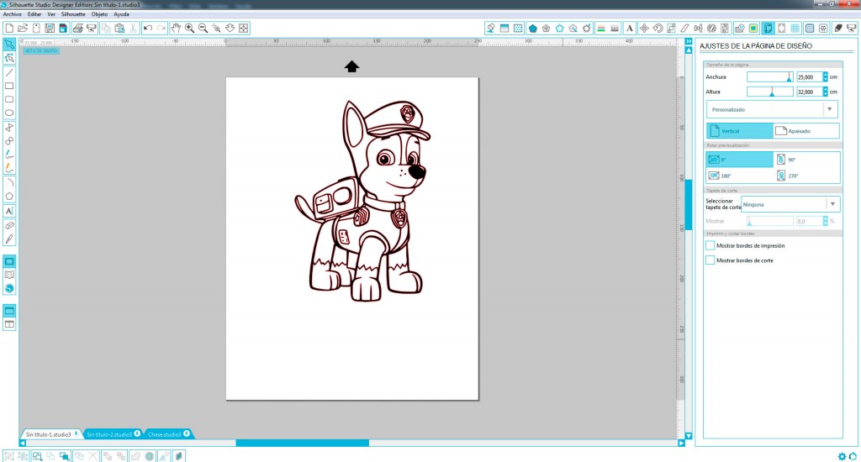Screen dimensions: 861x462
Task: Click the Altura height slider
Action: (770, 92)
